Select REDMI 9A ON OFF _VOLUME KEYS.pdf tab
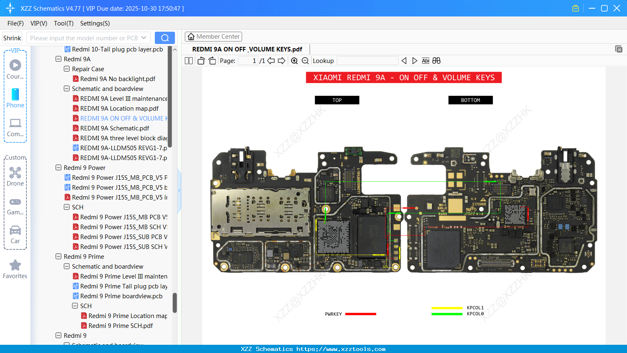The width and height of the screenshot is (627, 353). (x=247, y=49)
